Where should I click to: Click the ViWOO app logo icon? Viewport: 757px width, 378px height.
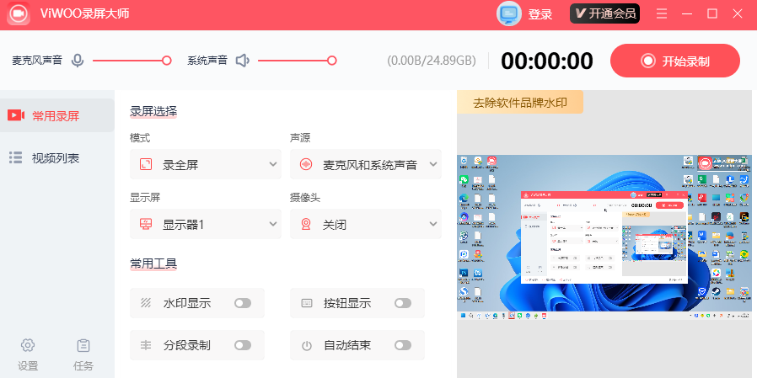coord(19,13)
